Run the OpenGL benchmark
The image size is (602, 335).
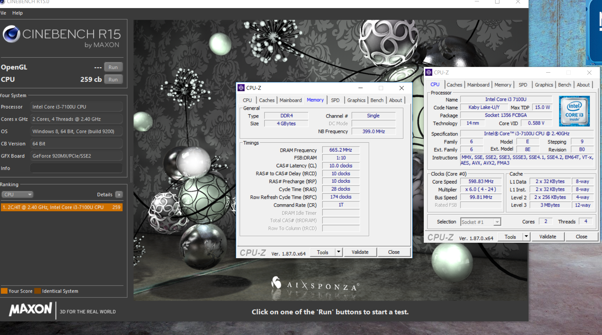(113, 67)
